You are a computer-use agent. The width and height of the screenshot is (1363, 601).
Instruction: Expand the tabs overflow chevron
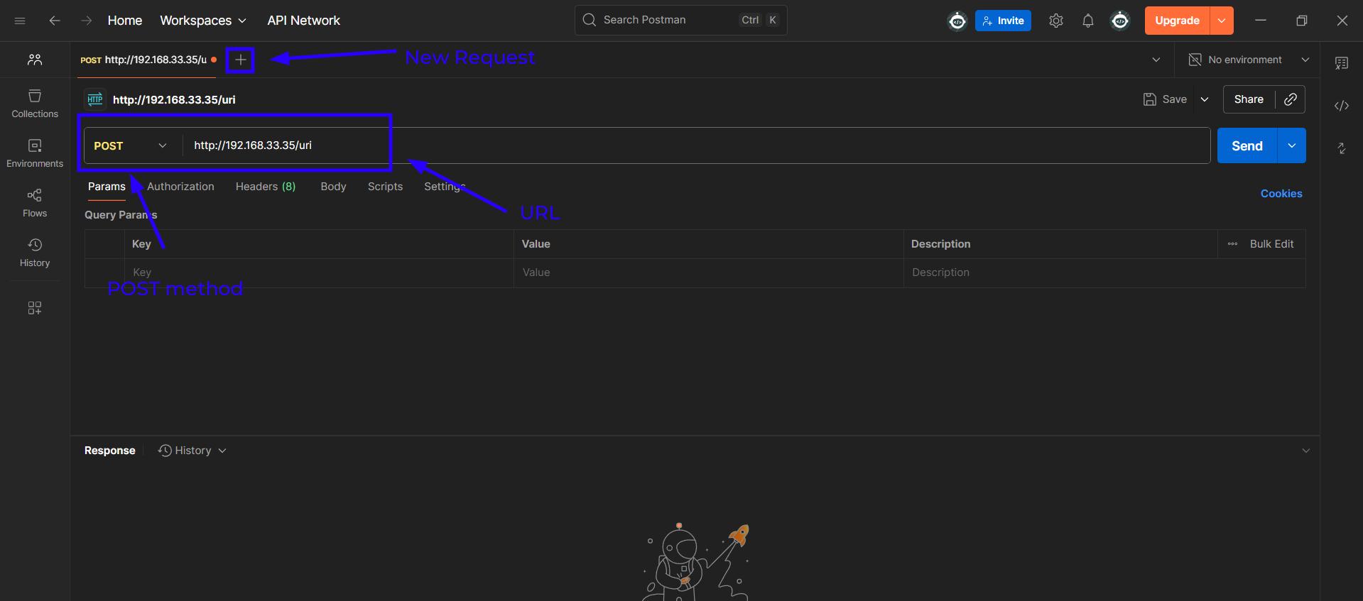(1156, 60)
